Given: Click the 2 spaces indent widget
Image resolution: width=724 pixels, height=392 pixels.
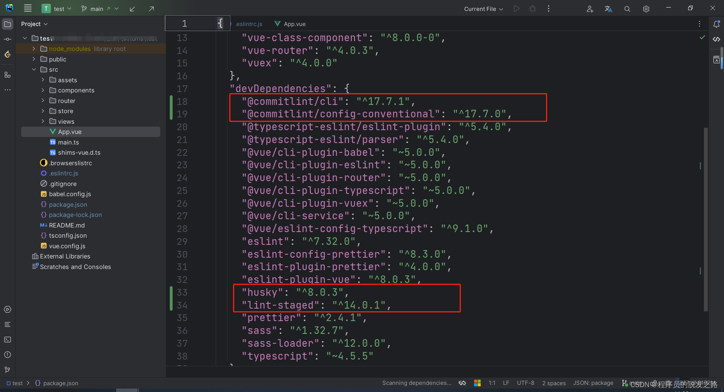Looking at the screenshot, I should coord(554,383).
